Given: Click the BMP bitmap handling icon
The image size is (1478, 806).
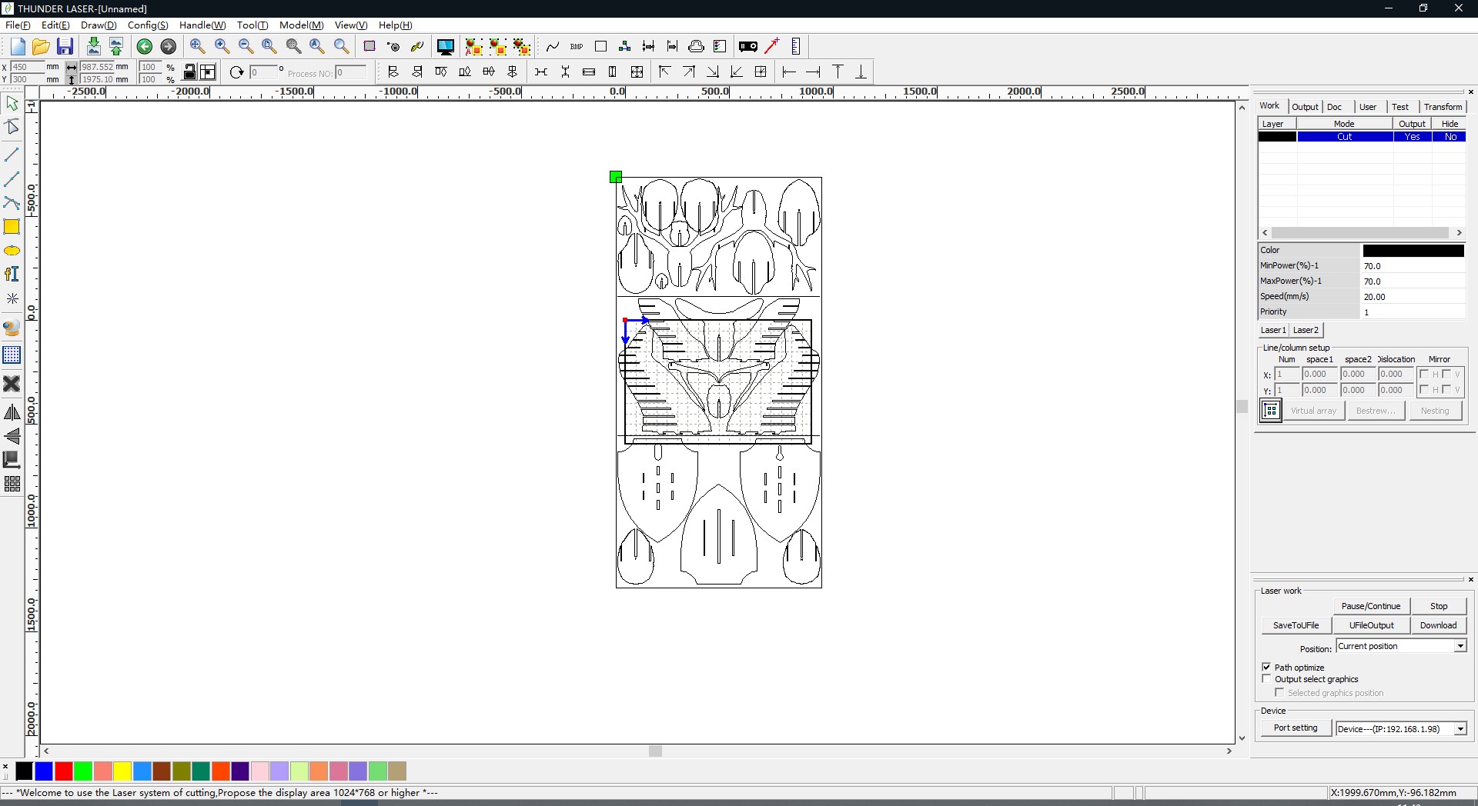Looking at the screenshot, I should (577, 47).
